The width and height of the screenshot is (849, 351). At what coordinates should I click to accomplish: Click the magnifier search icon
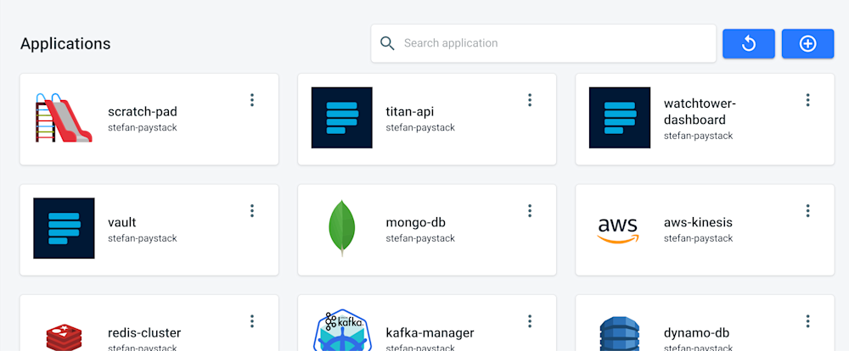pos(387,43)
